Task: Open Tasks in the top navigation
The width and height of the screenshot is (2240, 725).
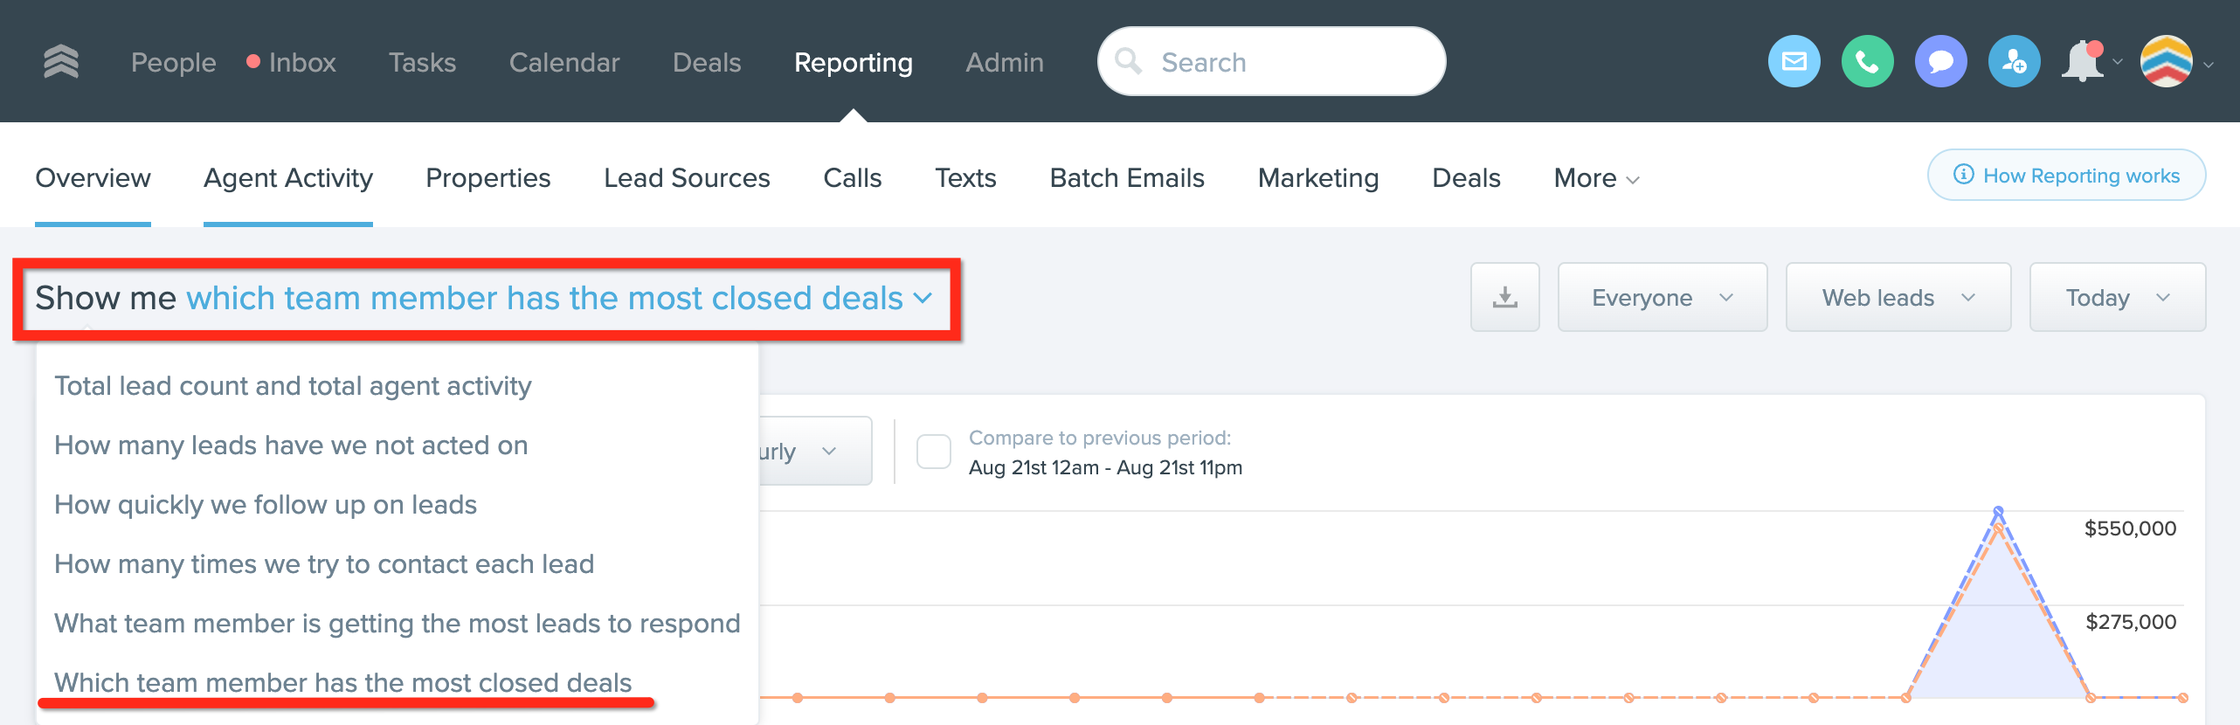Action: (x=422, y=62)
